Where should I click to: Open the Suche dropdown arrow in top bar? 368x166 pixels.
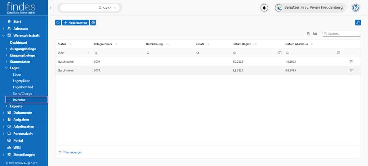[x=115, y=8]
